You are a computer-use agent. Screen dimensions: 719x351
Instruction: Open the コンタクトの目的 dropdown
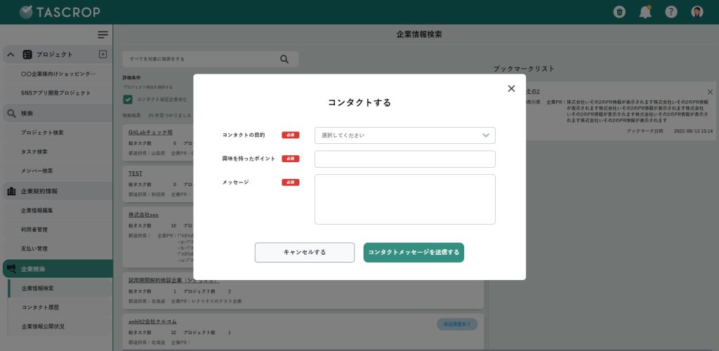404,135
